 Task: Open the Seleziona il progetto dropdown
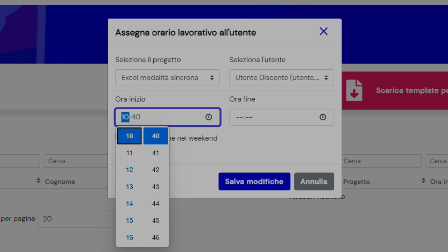(167, 78)
